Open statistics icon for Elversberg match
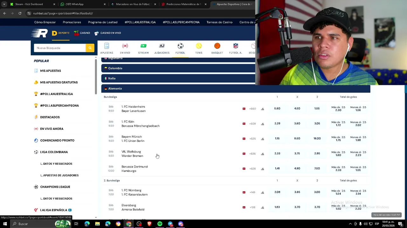Viewport: 407px width, 228px height. click(x=262, y=207)
